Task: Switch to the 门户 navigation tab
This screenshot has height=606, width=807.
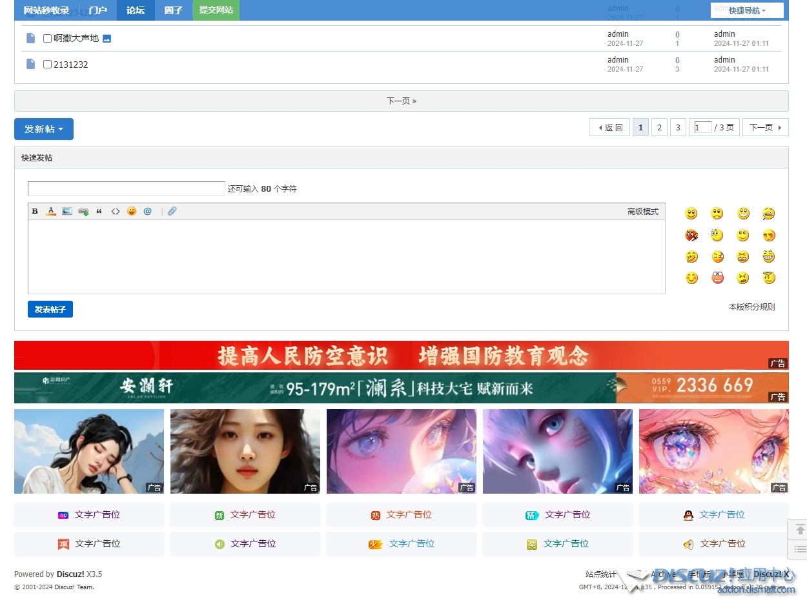Action: pyautogui.click(x=98, y=10)
